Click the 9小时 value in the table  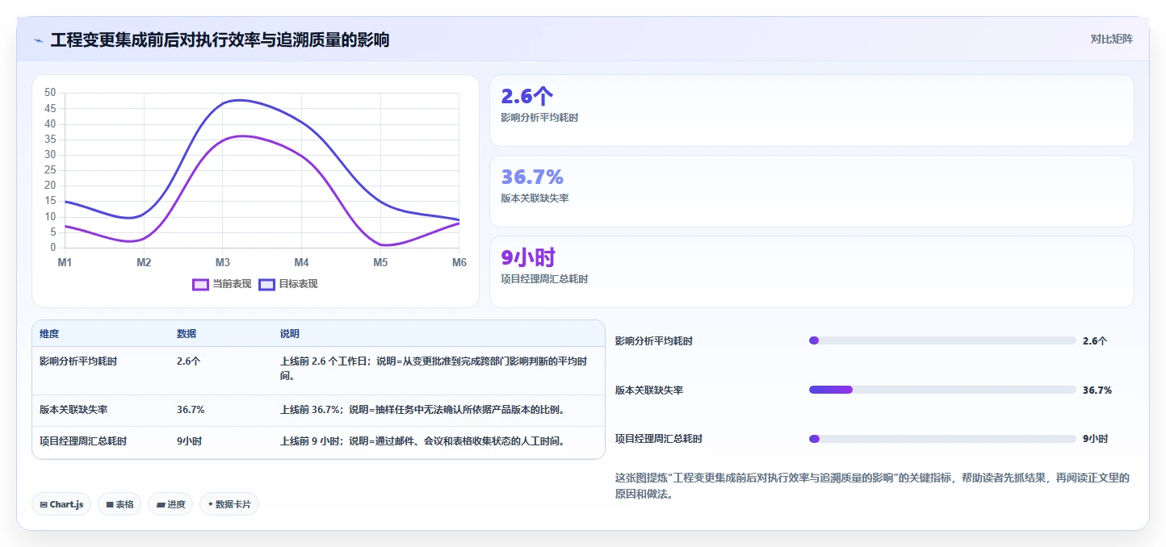pyautogui.click(x=189, y=441)
